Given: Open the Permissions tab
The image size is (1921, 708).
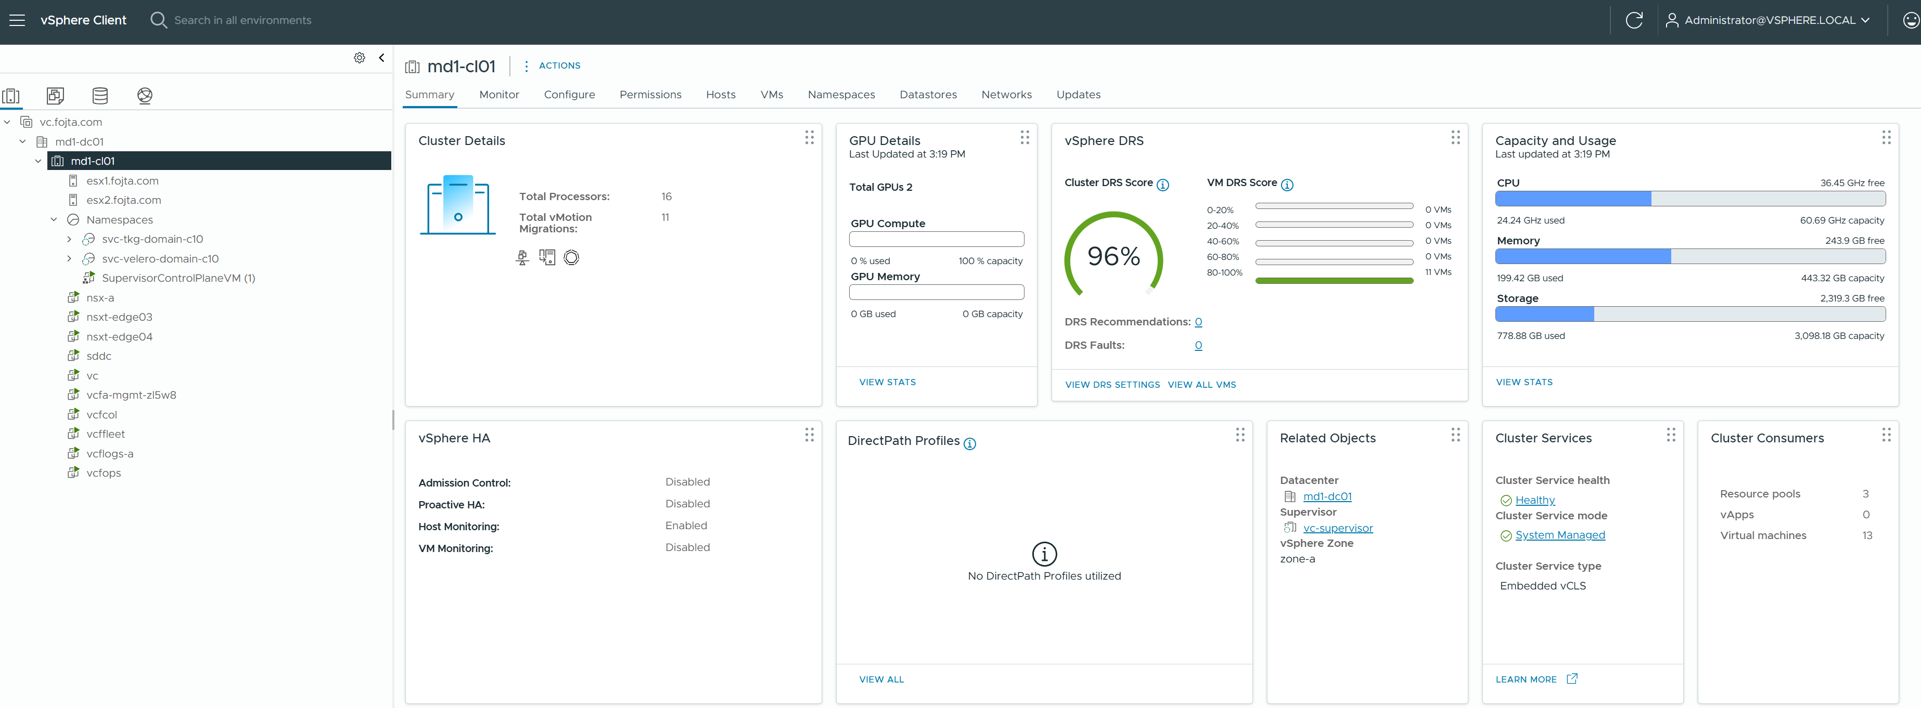Looking at the screenshot, I should click(650, 95).
